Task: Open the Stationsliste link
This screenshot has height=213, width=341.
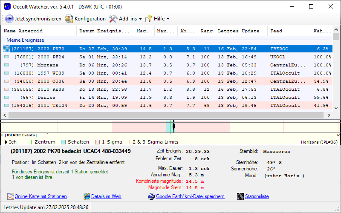Action: point(257,196)
